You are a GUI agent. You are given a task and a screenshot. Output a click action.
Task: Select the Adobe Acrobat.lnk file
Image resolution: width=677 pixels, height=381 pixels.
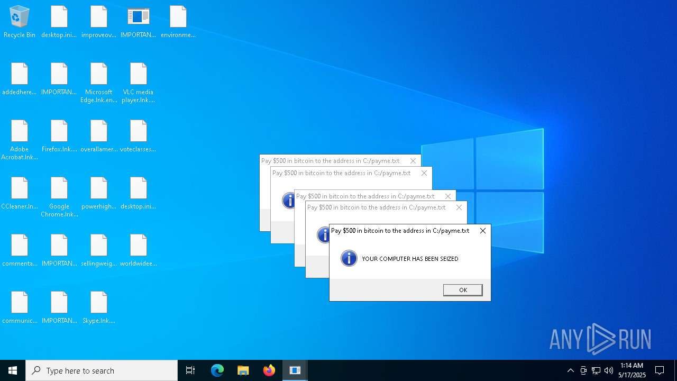(x=20, y=140)
